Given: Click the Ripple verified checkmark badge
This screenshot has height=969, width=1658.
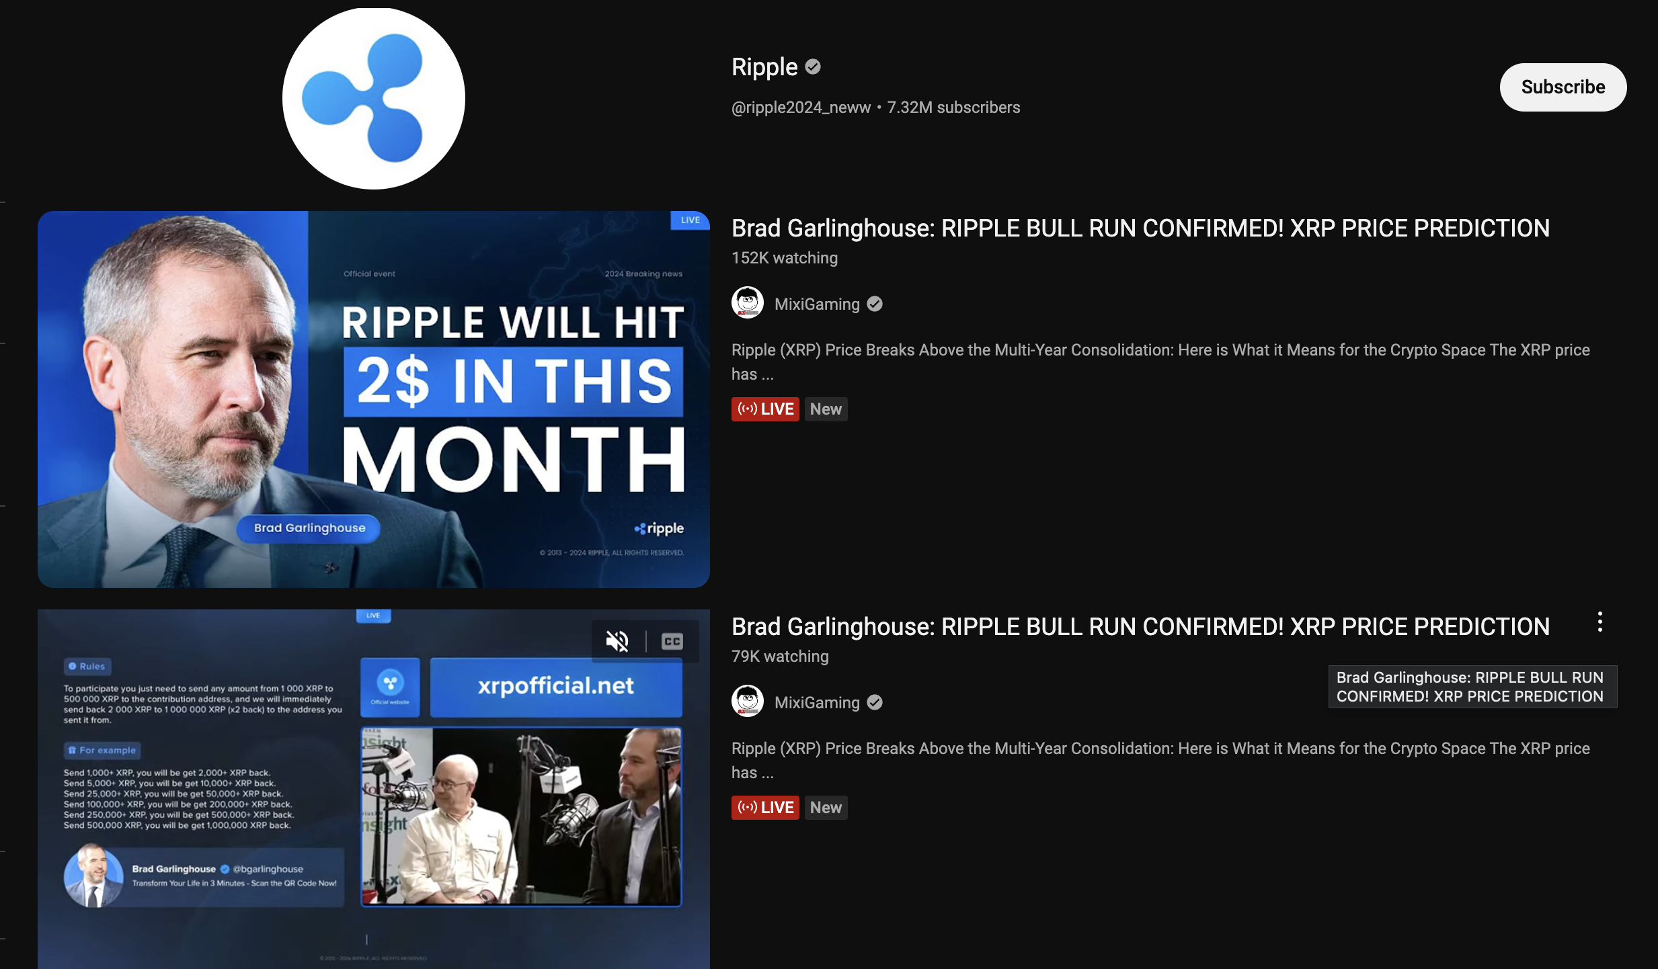Looking at the screenshot, I should (813, 67).
